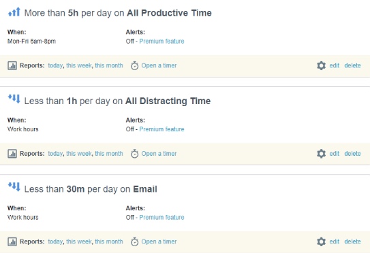Open this month report for the Email goal
This screenshot has height=253, width=370.
(109, 241)
